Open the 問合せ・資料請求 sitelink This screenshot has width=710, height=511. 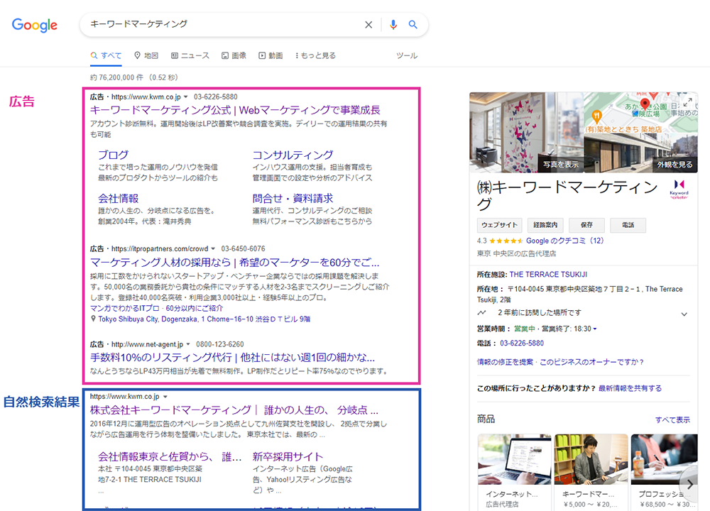[293, 198]
